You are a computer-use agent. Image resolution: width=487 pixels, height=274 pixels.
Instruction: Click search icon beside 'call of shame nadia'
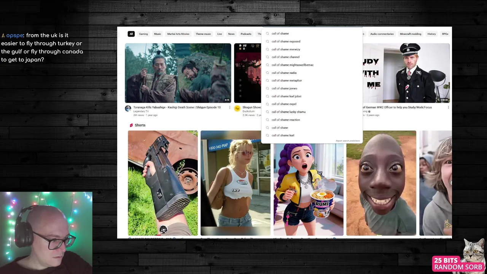click(267, 73)
